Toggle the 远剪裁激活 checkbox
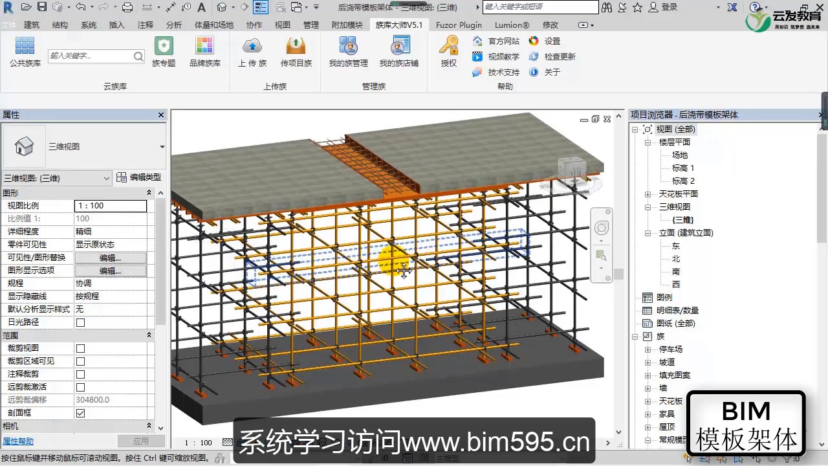 click(80, 387)
